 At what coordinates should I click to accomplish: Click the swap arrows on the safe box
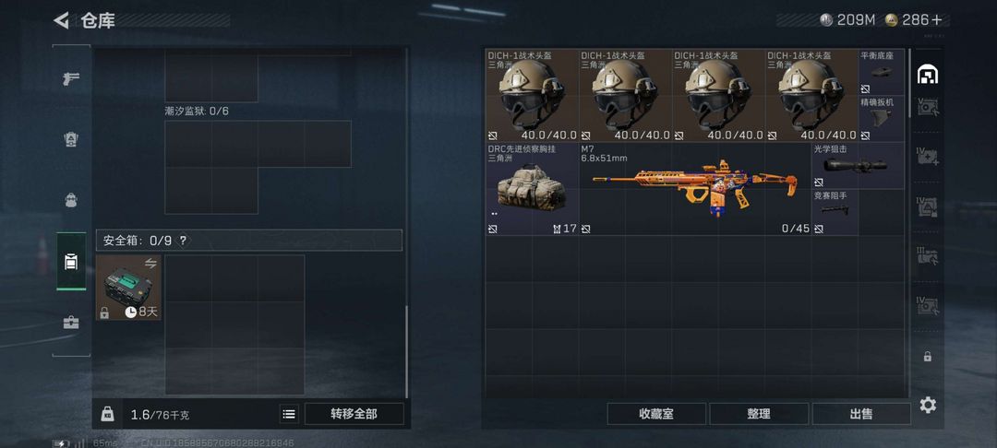[x=150, y=264]
